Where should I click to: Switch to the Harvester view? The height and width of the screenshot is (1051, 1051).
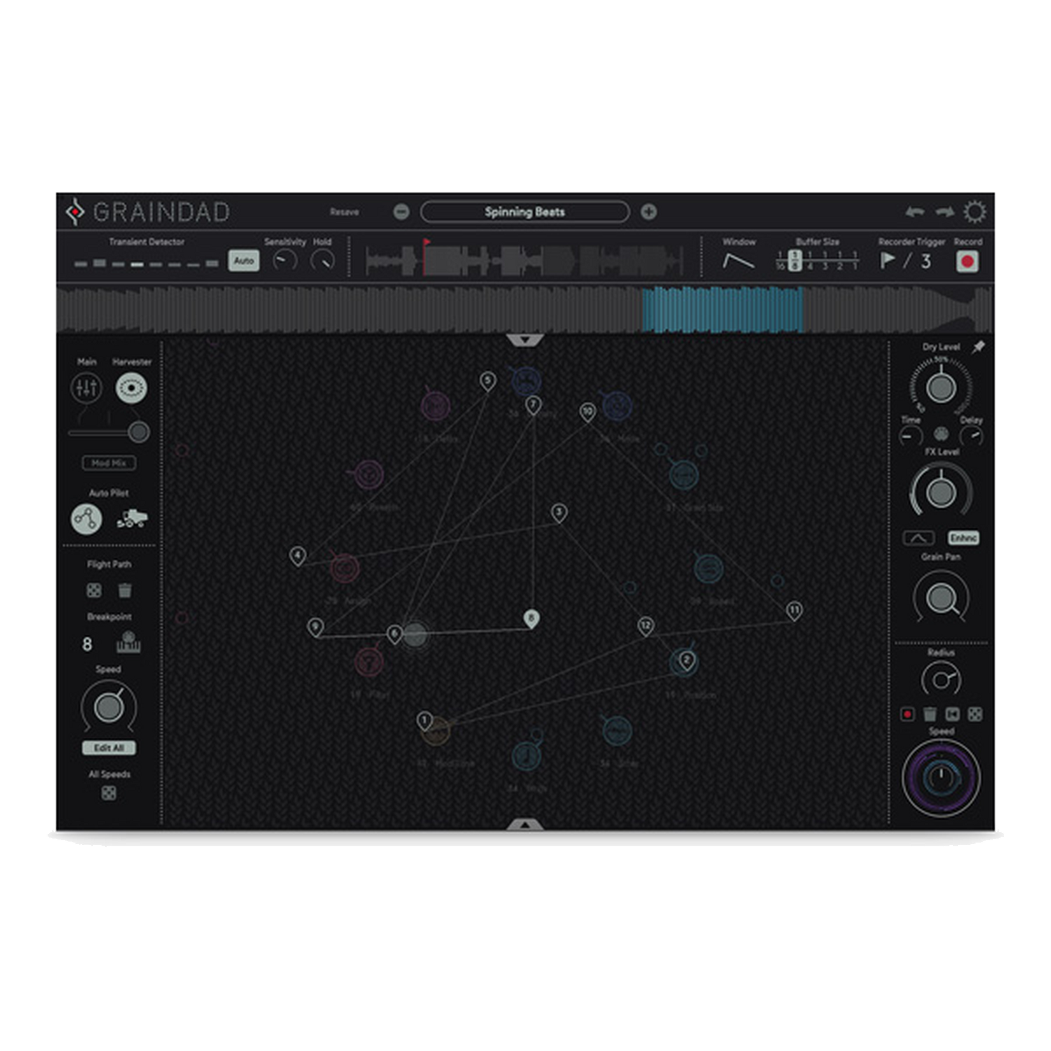131,388
